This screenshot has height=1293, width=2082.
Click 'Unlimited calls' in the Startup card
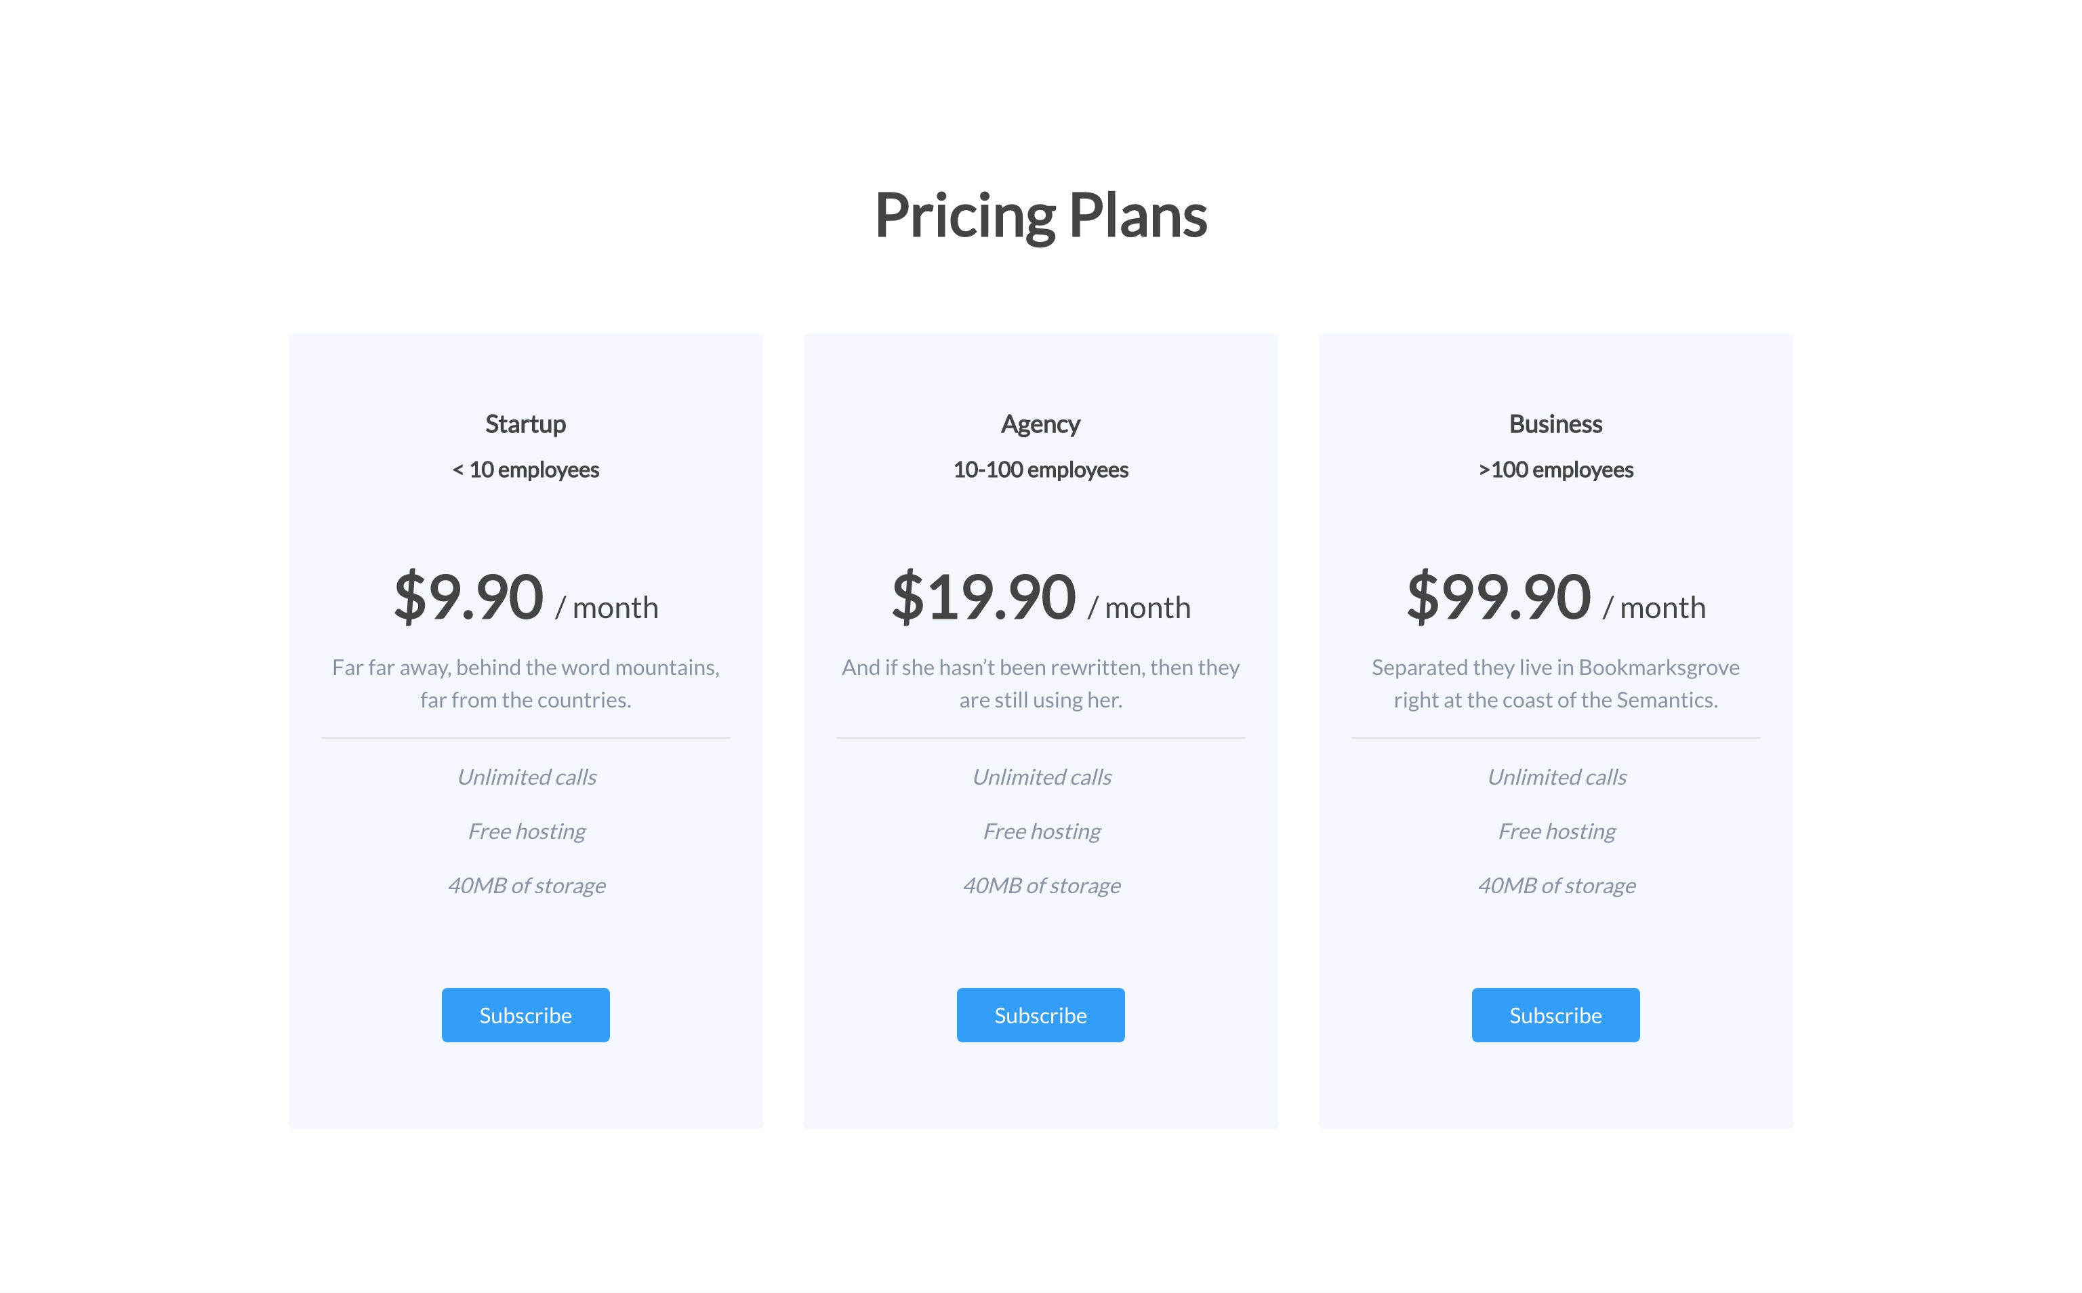click(x=527, y=777)
